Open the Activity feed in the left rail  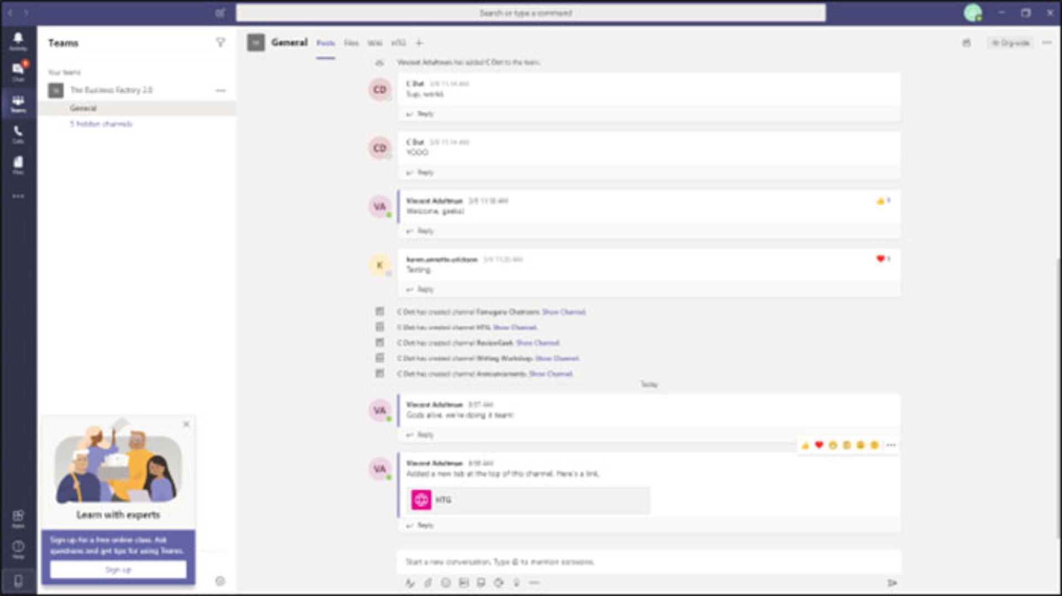pyautogui.click(x=18, y=41)
